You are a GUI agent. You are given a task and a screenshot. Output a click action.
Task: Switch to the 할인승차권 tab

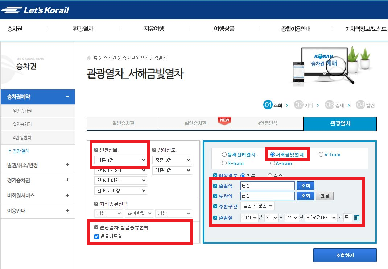pyautogui.click(x=195, y=123)
